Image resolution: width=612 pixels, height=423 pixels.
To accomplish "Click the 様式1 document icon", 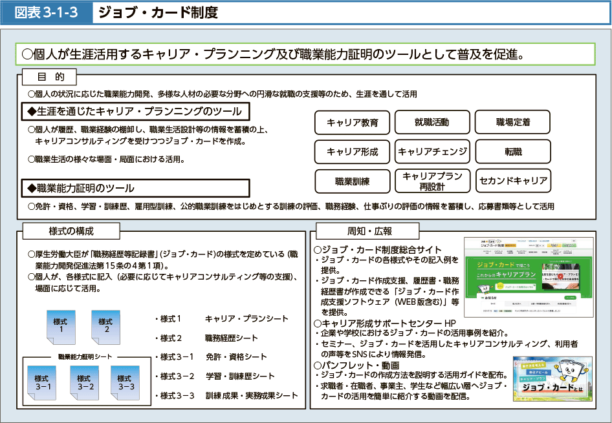I will pos(61,326).
